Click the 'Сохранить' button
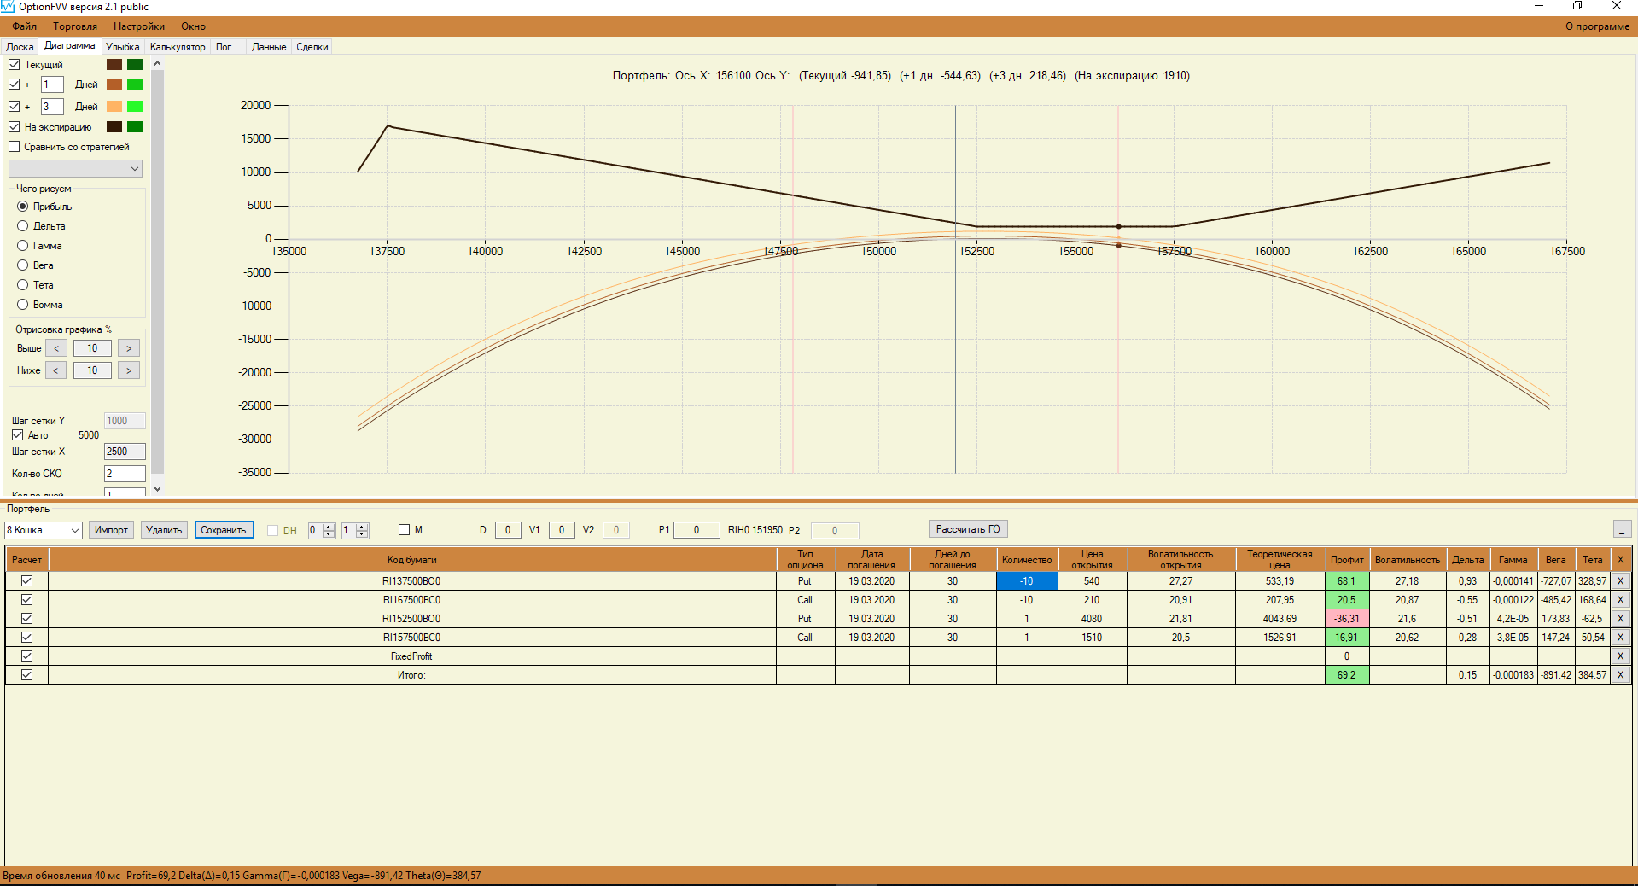Screen dimensions: 1638x886 224,530
